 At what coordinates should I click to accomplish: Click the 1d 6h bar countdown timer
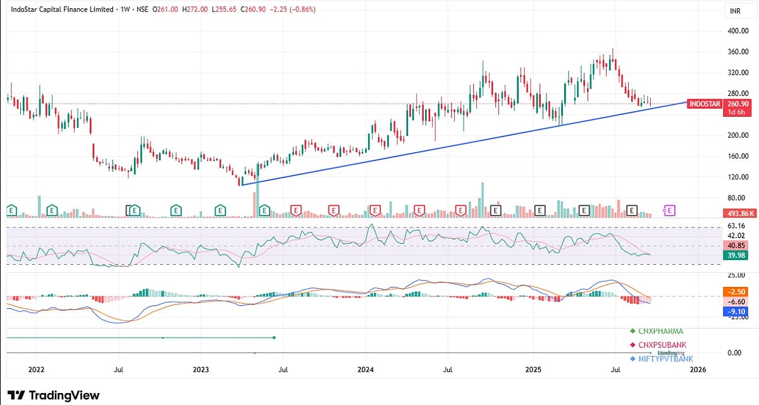pos(737,112)
